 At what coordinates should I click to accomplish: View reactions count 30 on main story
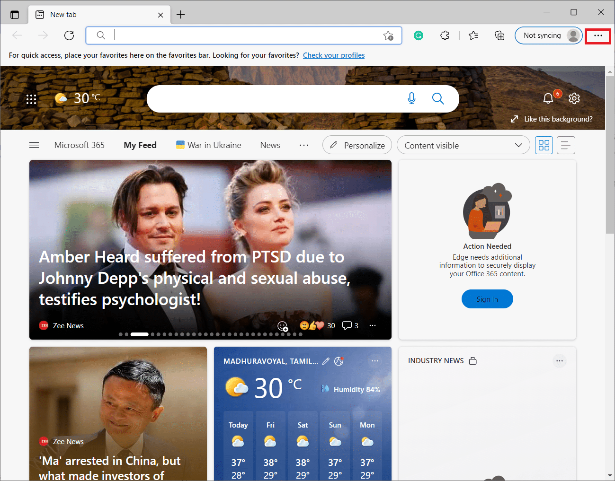pyautogui.click(x=317, y=325)
